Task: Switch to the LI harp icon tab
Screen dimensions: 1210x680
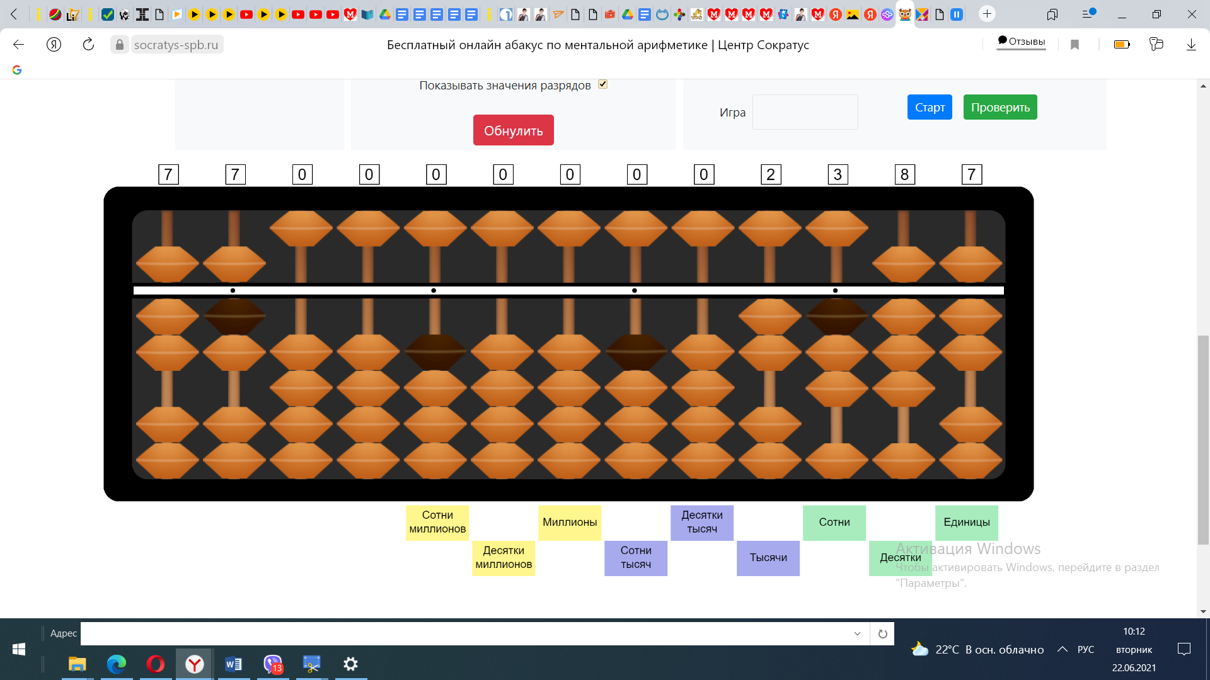Action: 73,14
